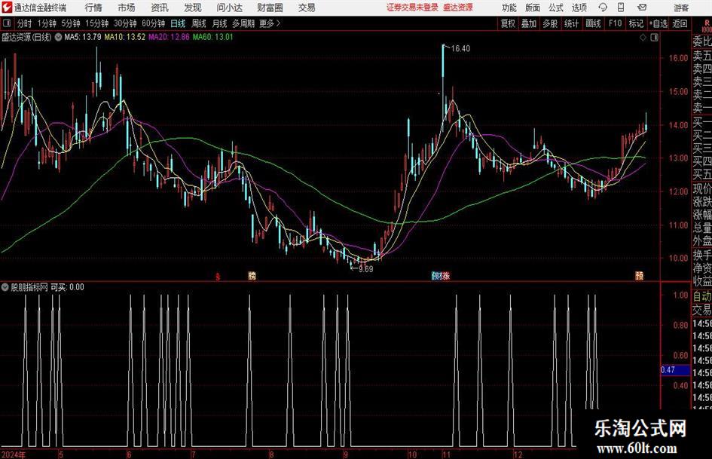Click the 预 marker icon under the chart
The image size is (712, 459).
[x=640, y=275]
